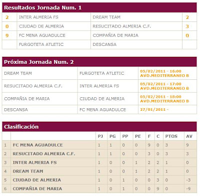Click the PJ column header
Viewport: 200px width, 196px height.
coord(100,136)
